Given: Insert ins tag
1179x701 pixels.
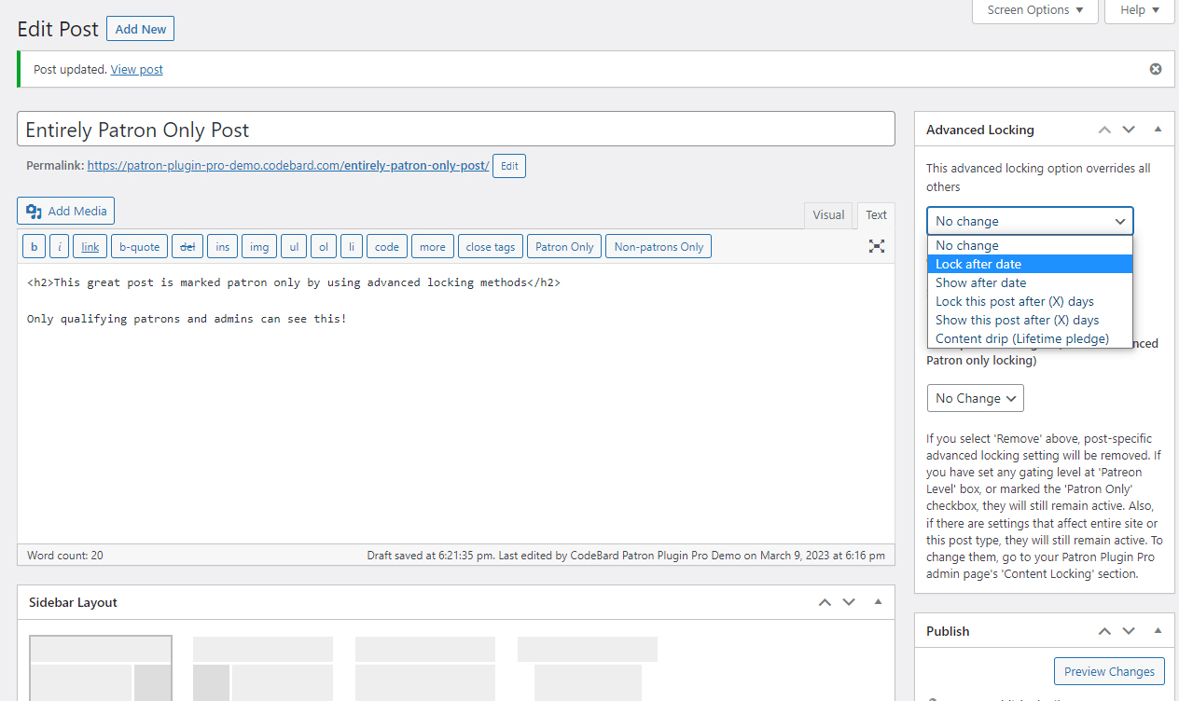Looking at the screenshot, I should (223, 247).
